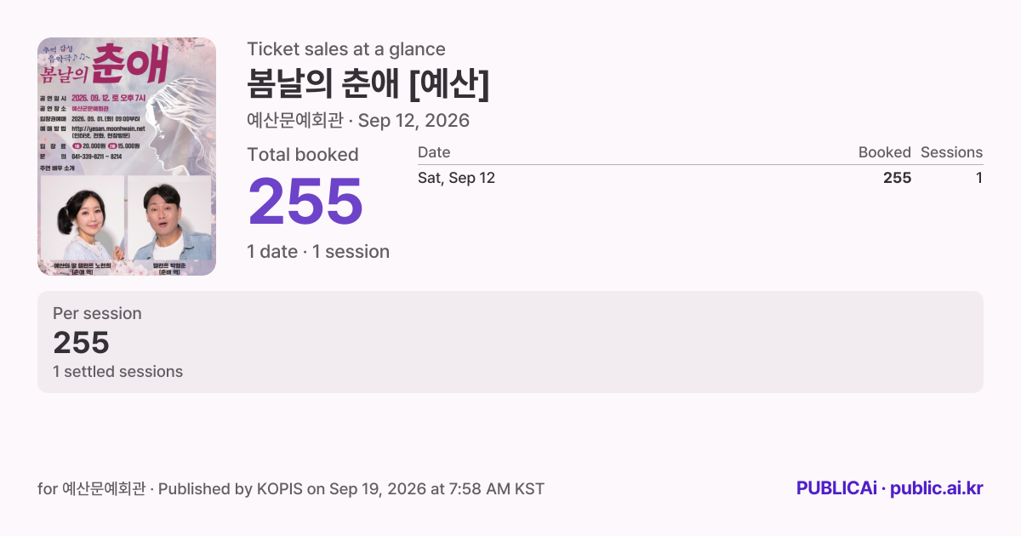
Task: Click the 255 booked value in table row
Action: [898, 178]
